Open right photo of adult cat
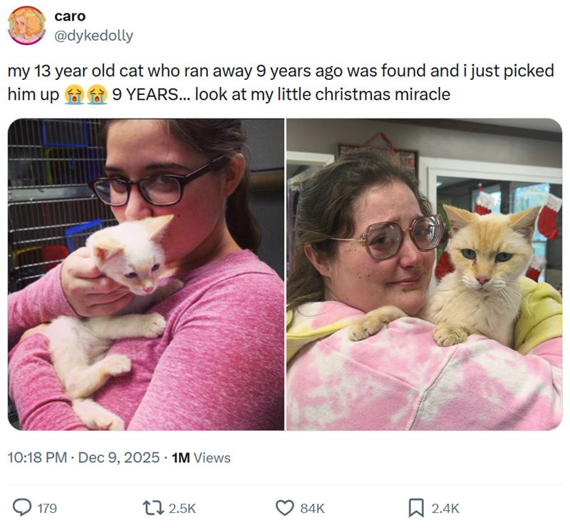 click(x=424, y=274)
